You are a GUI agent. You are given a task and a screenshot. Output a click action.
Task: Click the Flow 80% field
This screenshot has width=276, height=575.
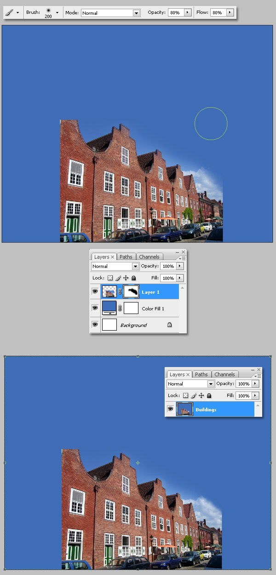[218, 13]
